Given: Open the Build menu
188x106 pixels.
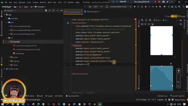Looking at the screenshot, I should tap(50, 2).
